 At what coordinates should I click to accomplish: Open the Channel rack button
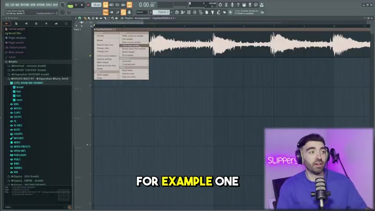189,12
